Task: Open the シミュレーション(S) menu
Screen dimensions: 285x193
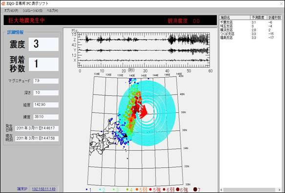Action: coord(33,11)
